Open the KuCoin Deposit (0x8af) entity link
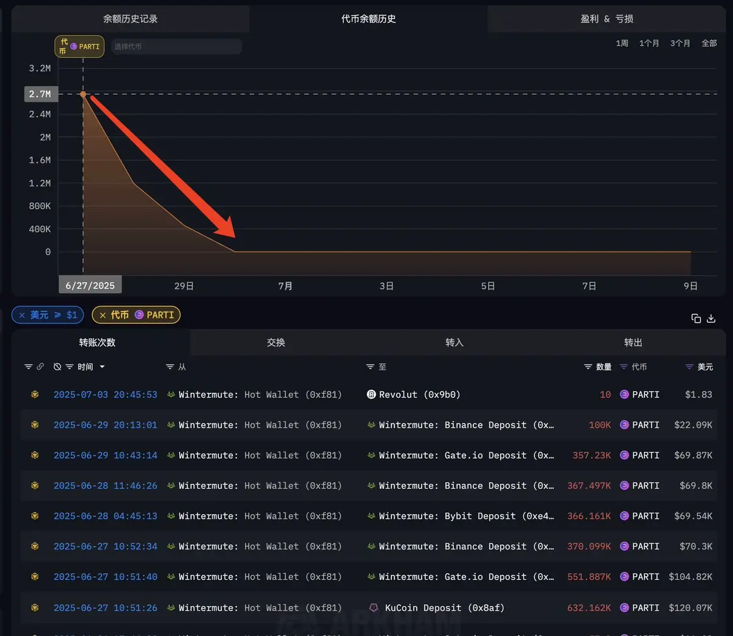The height and width of the screenshot is (636, 733). tap(445, 608)
